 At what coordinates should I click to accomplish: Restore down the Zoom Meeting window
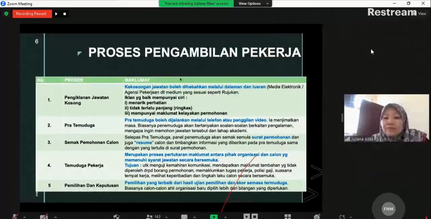409,3
